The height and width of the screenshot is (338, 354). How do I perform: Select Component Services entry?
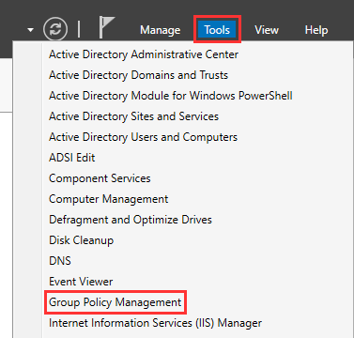(x=100, y=178)
